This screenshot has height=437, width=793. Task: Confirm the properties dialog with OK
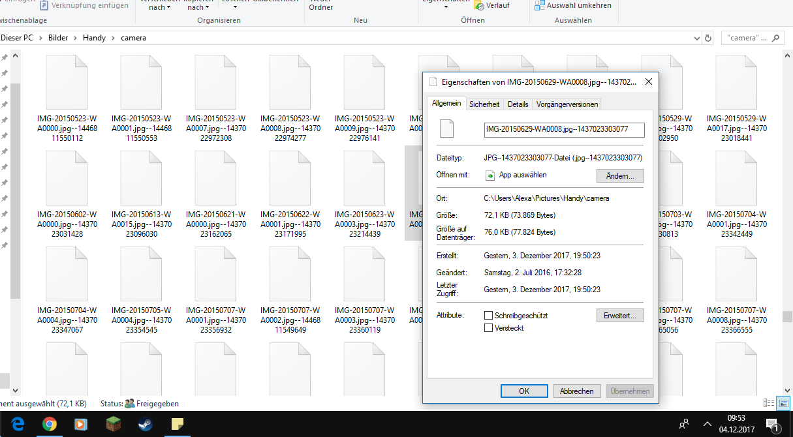[523, 391]
